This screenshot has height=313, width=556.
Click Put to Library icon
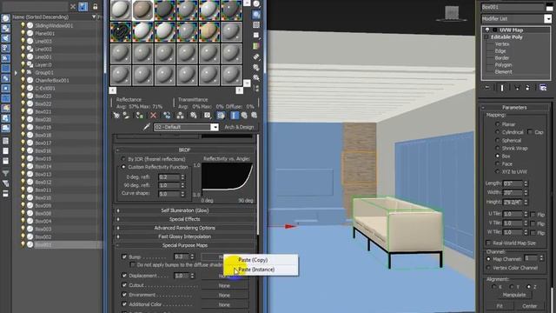click(194, 116)
